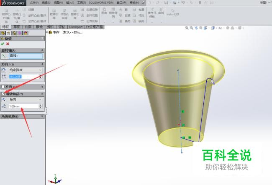Click Zoom to Area in view toolbar

(x=192, y=28)
